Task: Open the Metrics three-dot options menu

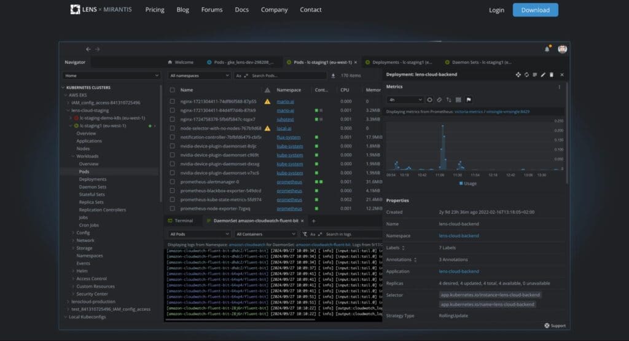Action: point(559,87)
